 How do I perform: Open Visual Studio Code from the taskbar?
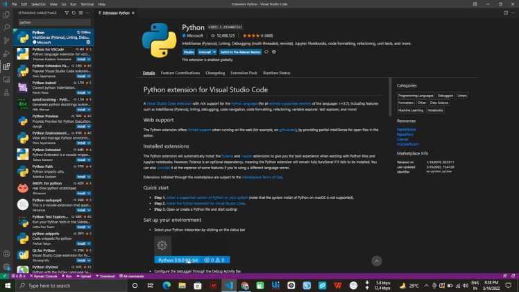[228, 285]
